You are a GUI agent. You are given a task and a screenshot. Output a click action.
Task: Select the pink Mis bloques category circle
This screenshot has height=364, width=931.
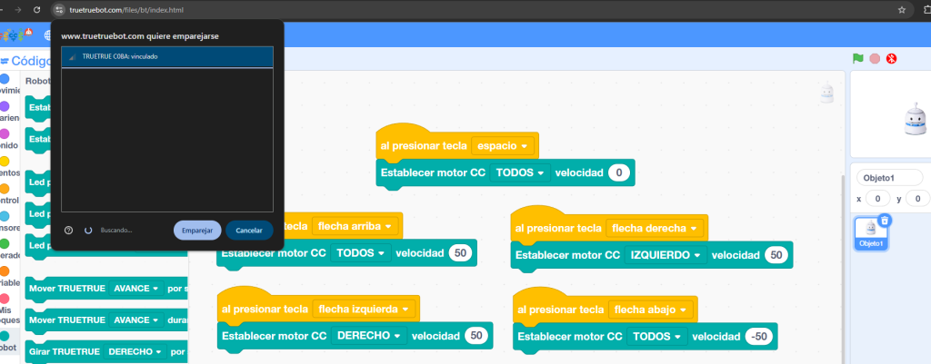point(5,299)
